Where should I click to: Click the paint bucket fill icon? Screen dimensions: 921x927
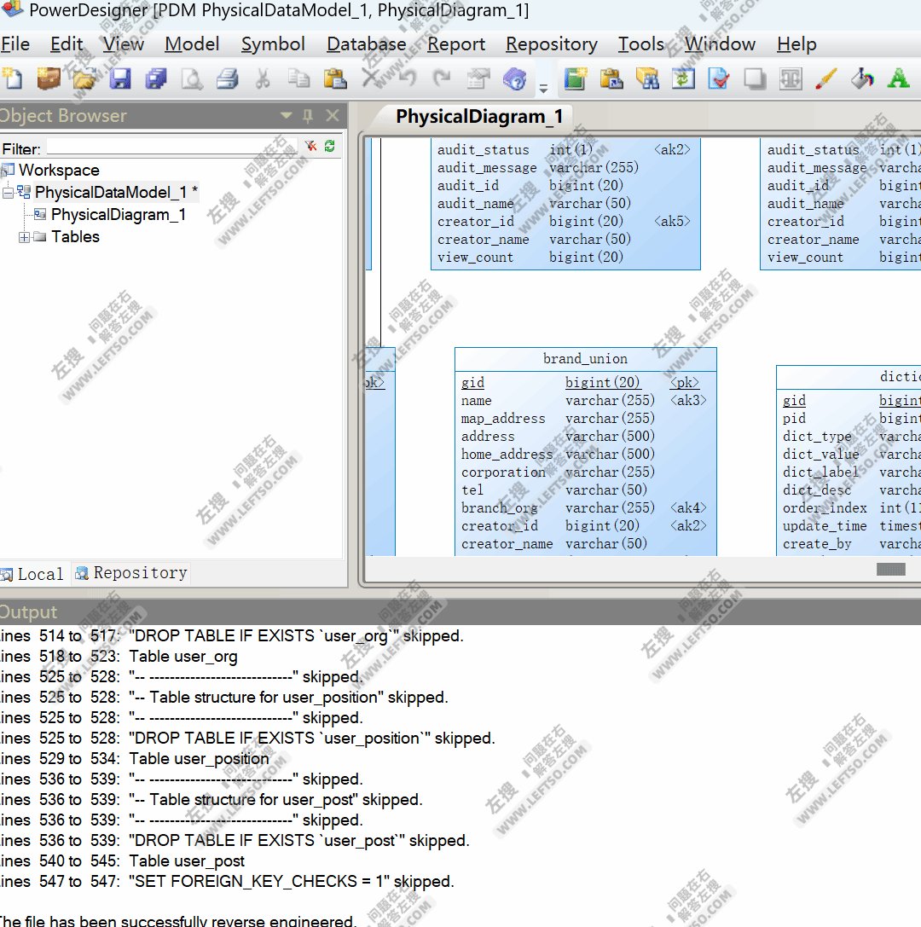point(862,78)
